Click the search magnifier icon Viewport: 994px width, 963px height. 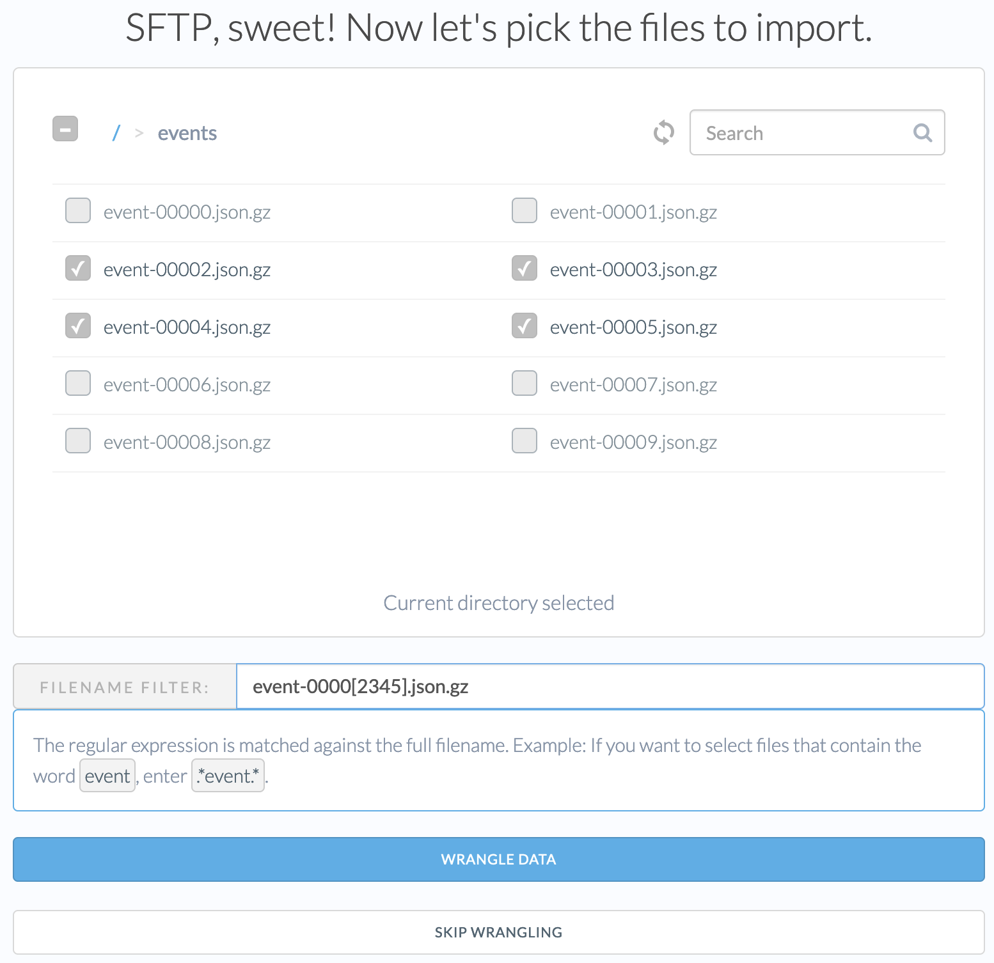pyautogui.click(x=922, y=132)
